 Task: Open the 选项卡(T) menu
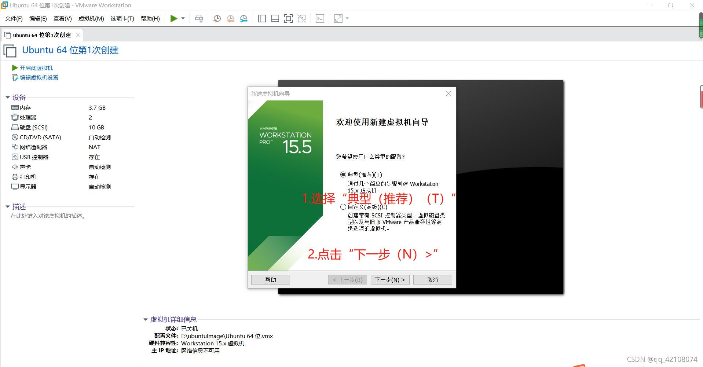point(122,19)
